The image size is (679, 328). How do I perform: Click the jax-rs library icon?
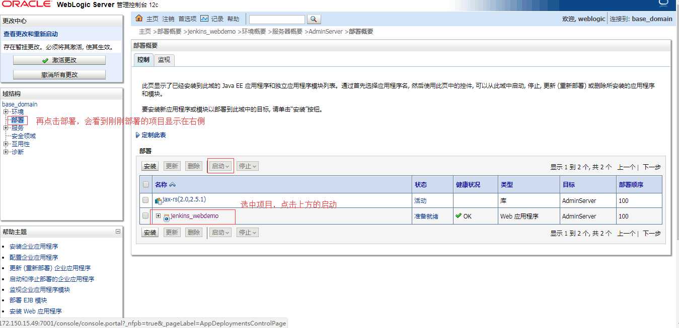pos(159,201)
